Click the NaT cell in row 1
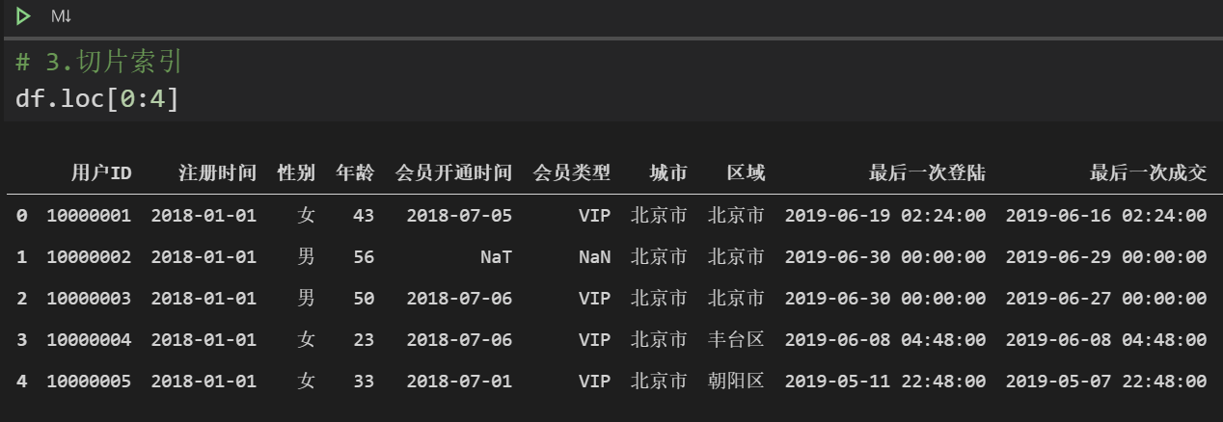 pos(496,257)
